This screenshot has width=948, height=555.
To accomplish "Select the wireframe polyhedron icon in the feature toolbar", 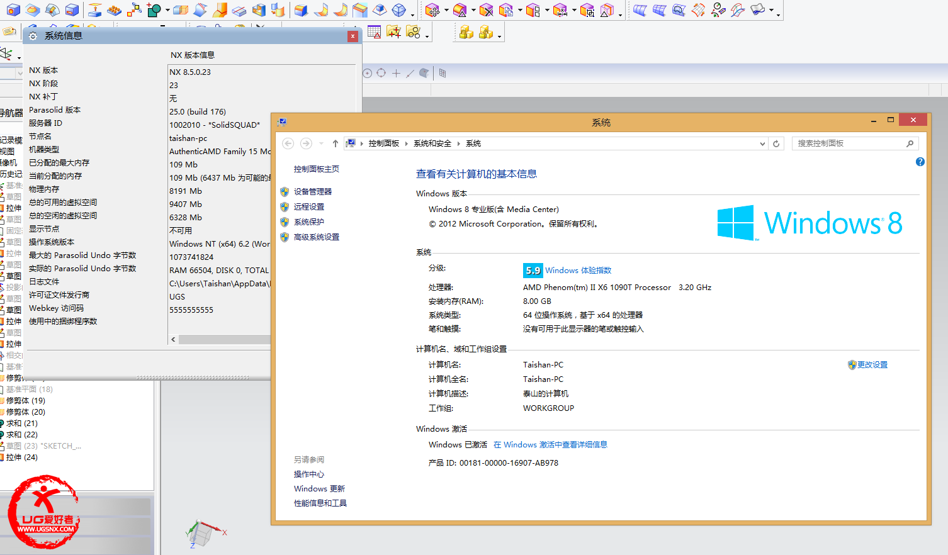I will coord(398,10).
